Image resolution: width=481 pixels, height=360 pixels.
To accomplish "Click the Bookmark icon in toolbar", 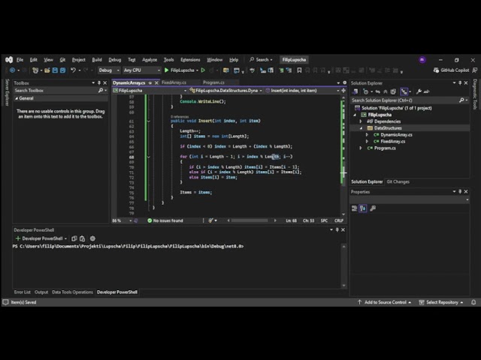I will point(299,70).
